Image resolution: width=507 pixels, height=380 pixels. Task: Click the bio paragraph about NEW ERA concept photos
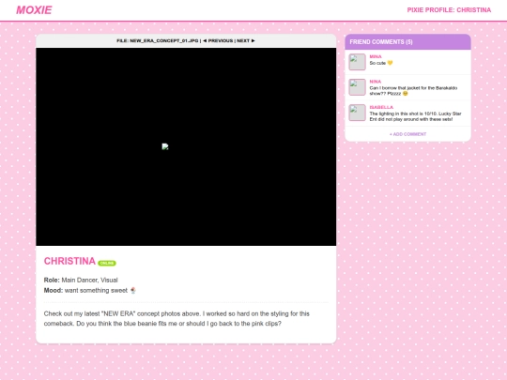[x=177, y=319]
